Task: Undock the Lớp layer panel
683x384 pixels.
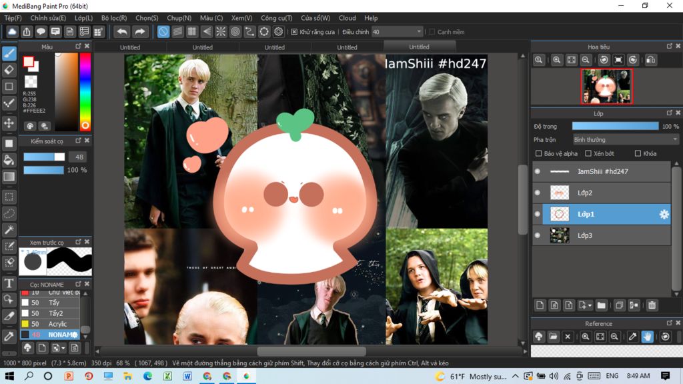Action: pos(670,113)
